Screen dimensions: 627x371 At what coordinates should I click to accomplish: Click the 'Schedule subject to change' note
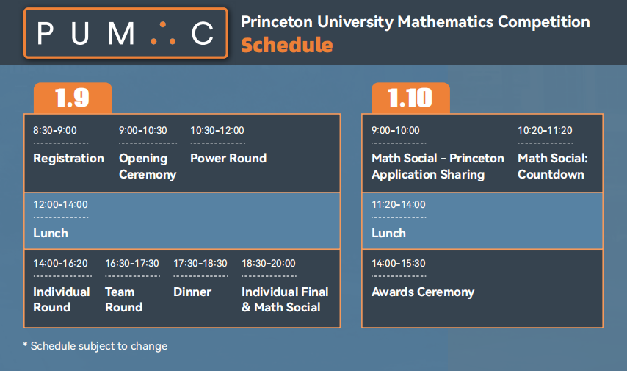click(95, 346)
